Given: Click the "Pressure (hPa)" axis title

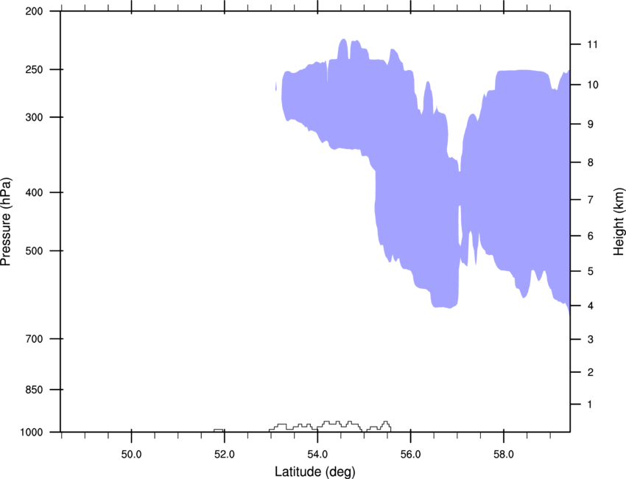Looking at the screenshot, I should [x=6, y=222].
